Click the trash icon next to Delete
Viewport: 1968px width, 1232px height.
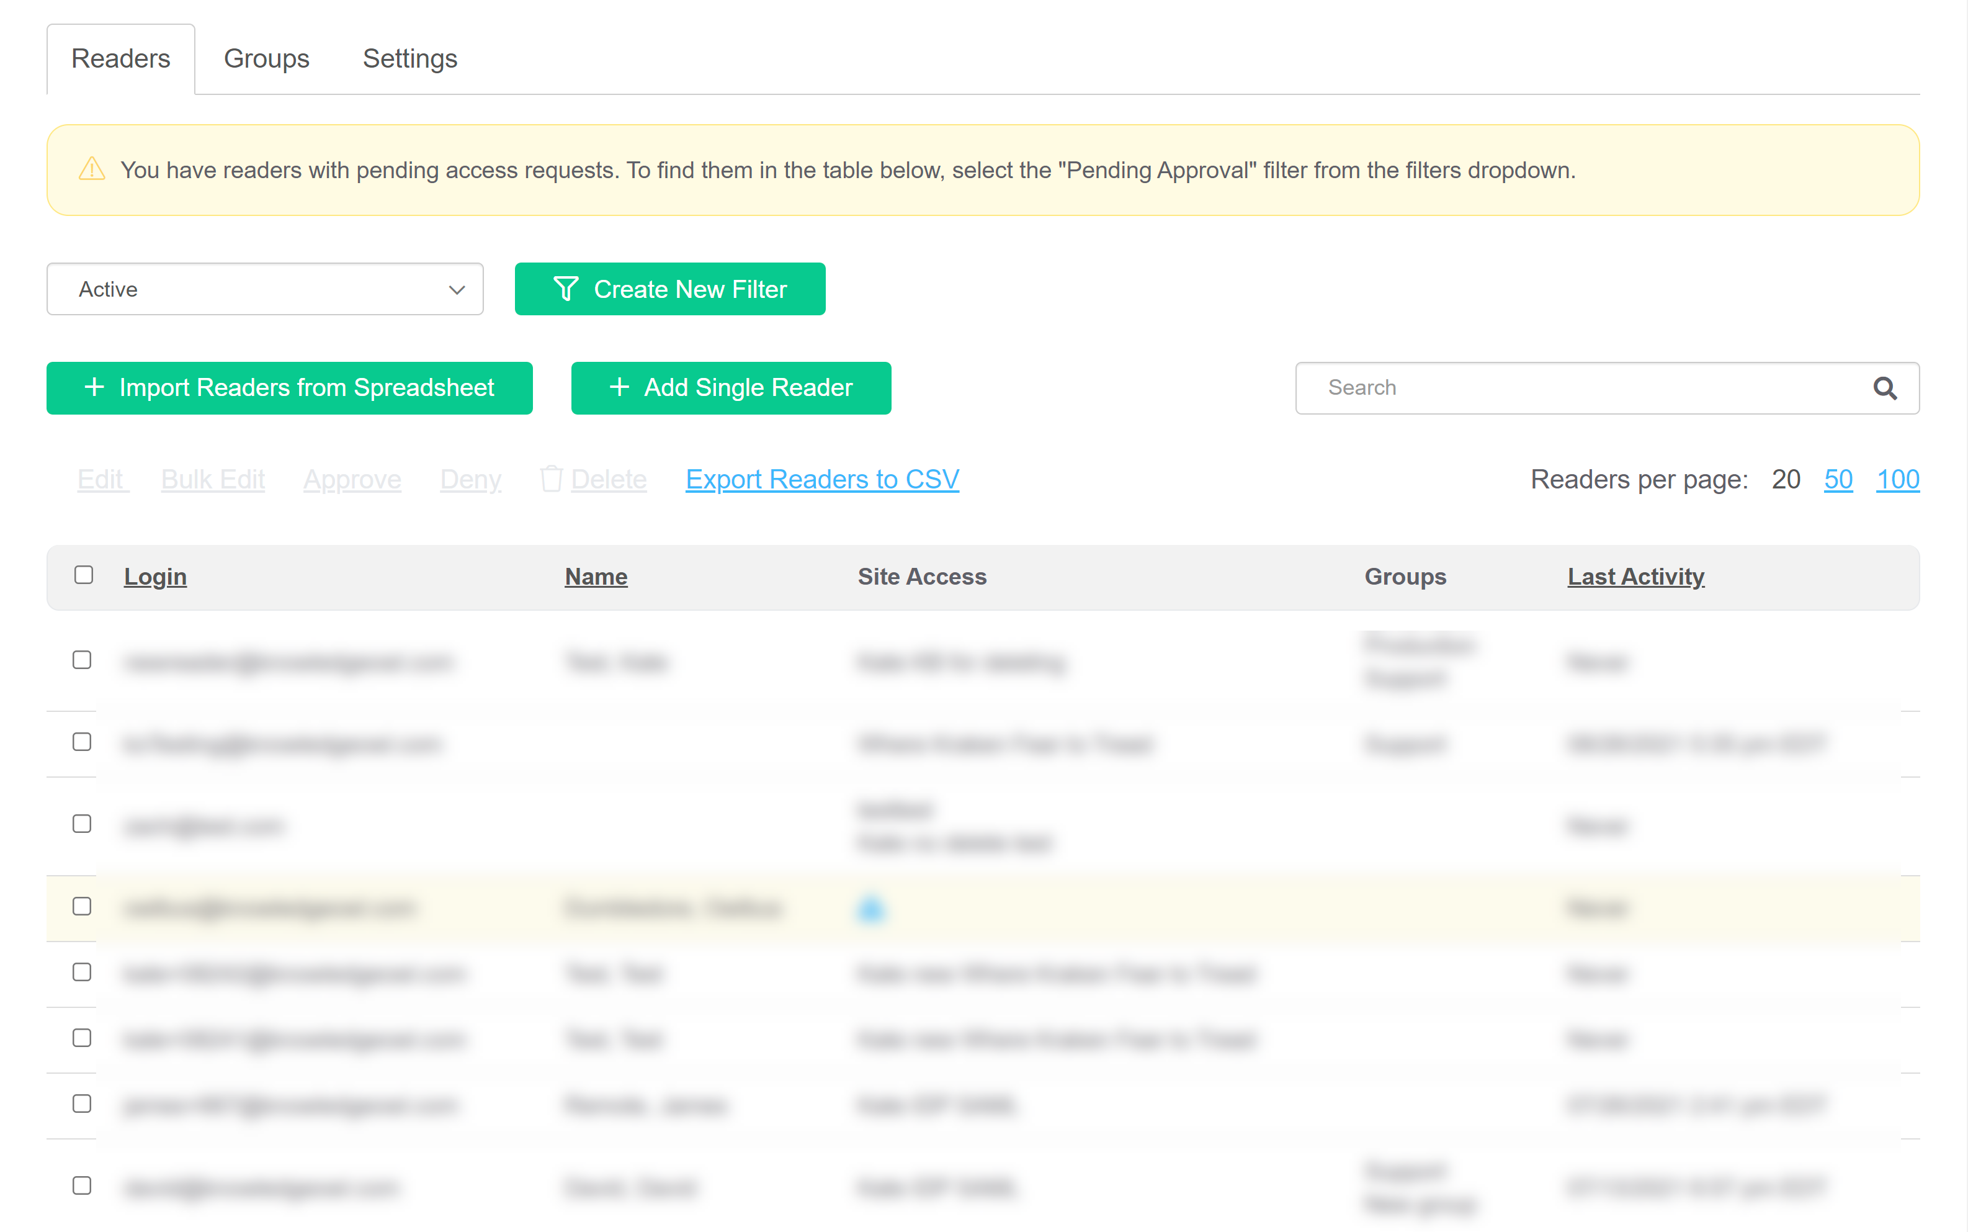click(551, 479)
